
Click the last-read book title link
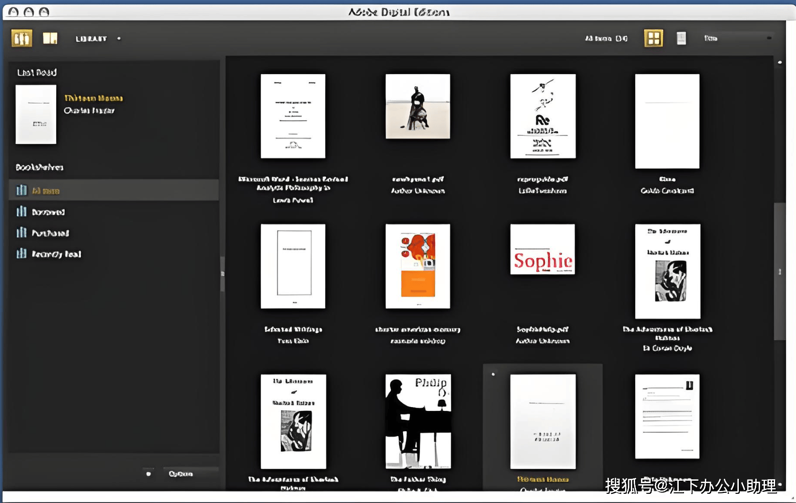tap(94, 98)
